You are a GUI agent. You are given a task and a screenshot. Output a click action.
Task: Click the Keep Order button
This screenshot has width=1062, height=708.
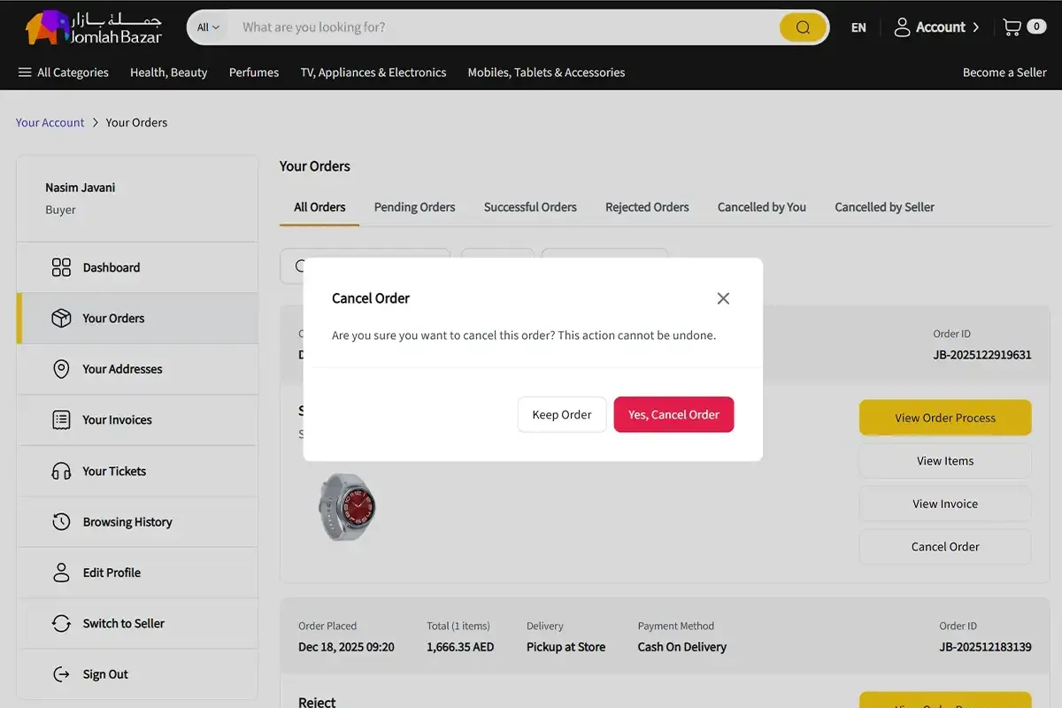(562, 414)
